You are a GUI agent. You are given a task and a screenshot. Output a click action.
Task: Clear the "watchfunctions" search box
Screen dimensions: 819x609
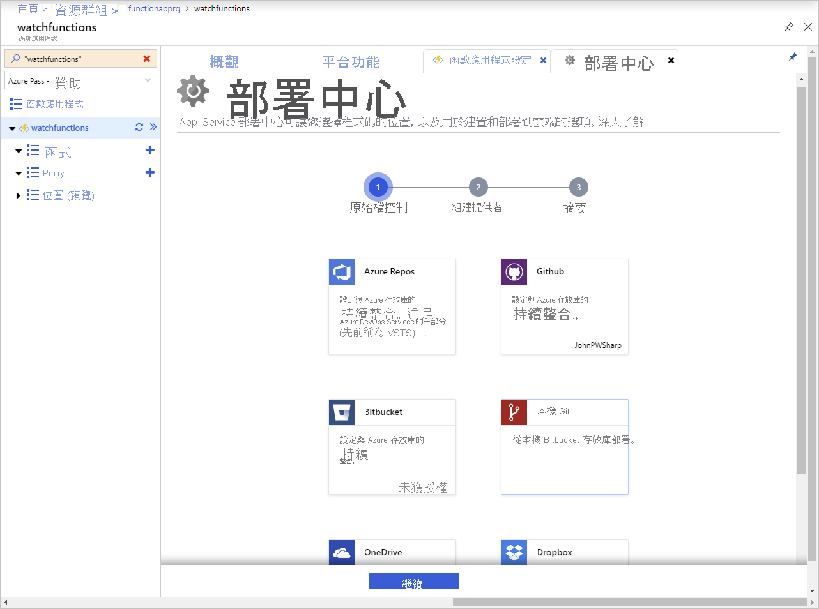147,59
